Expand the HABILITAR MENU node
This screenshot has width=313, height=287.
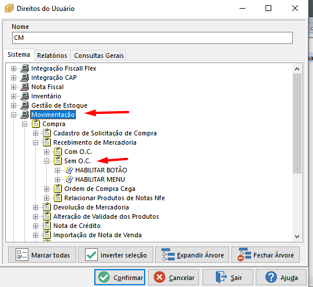tap(57, 179)
